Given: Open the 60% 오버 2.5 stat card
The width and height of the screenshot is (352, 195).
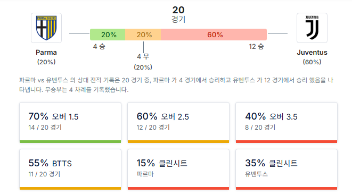Looking at the screenshot, I should point(178,122).
